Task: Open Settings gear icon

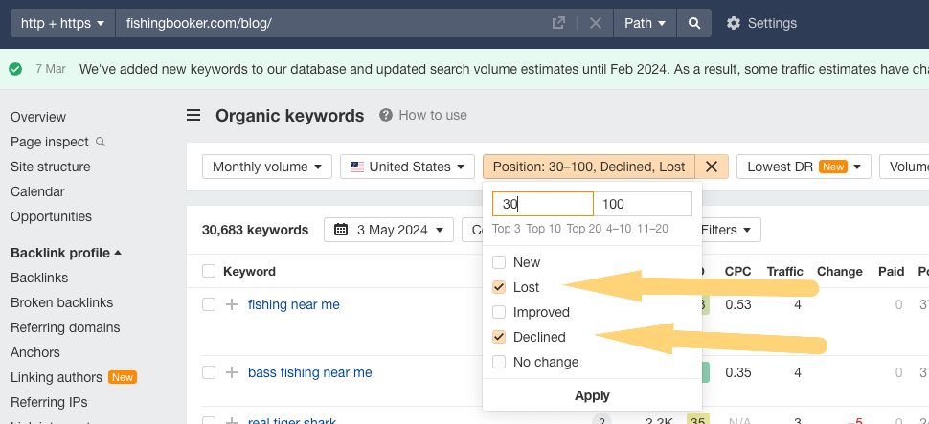Action: click(734, 23)
